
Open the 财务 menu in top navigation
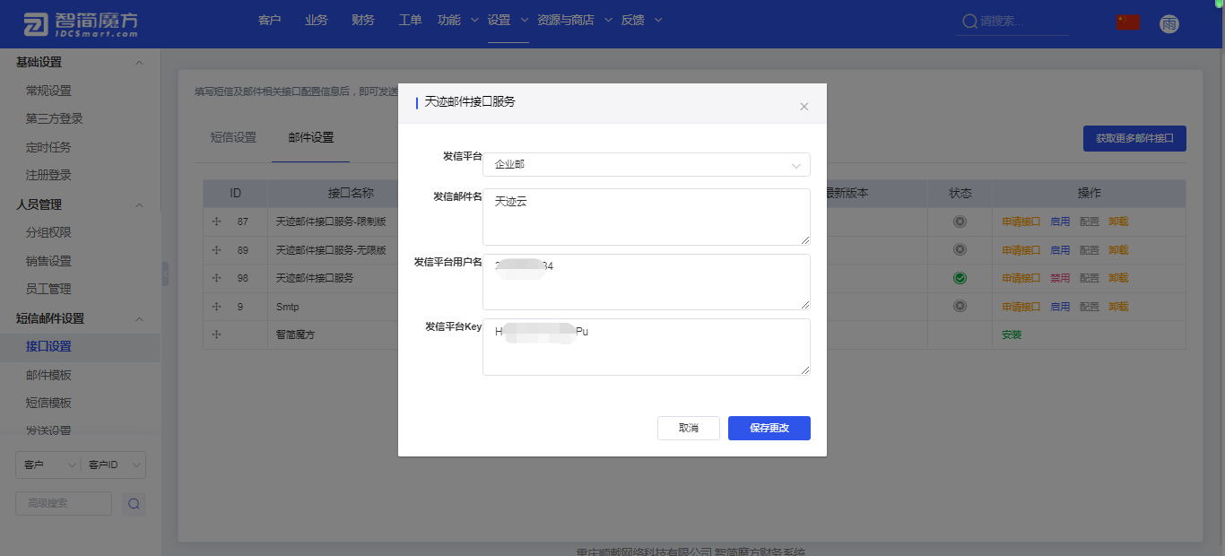pyautogui.click(x=363, y=21)
